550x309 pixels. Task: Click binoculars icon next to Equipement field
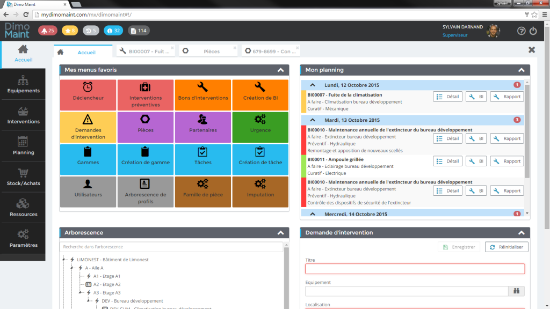pos(517,291)
